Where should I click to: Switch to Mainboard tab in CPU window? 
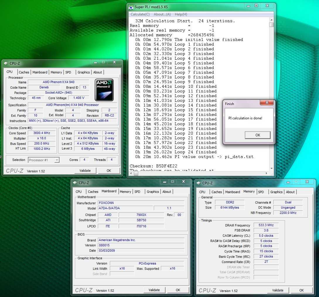click(40, 72)
